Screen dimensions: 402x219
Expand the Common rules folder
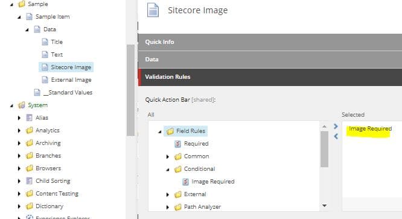(168, 156)
